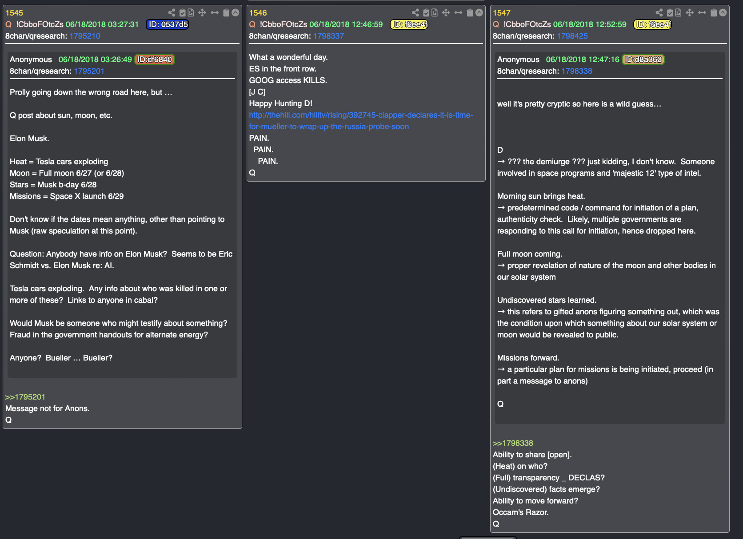
Task: Click the yellow ID: f6ee4f badge on post 1547
Action: 653,24
